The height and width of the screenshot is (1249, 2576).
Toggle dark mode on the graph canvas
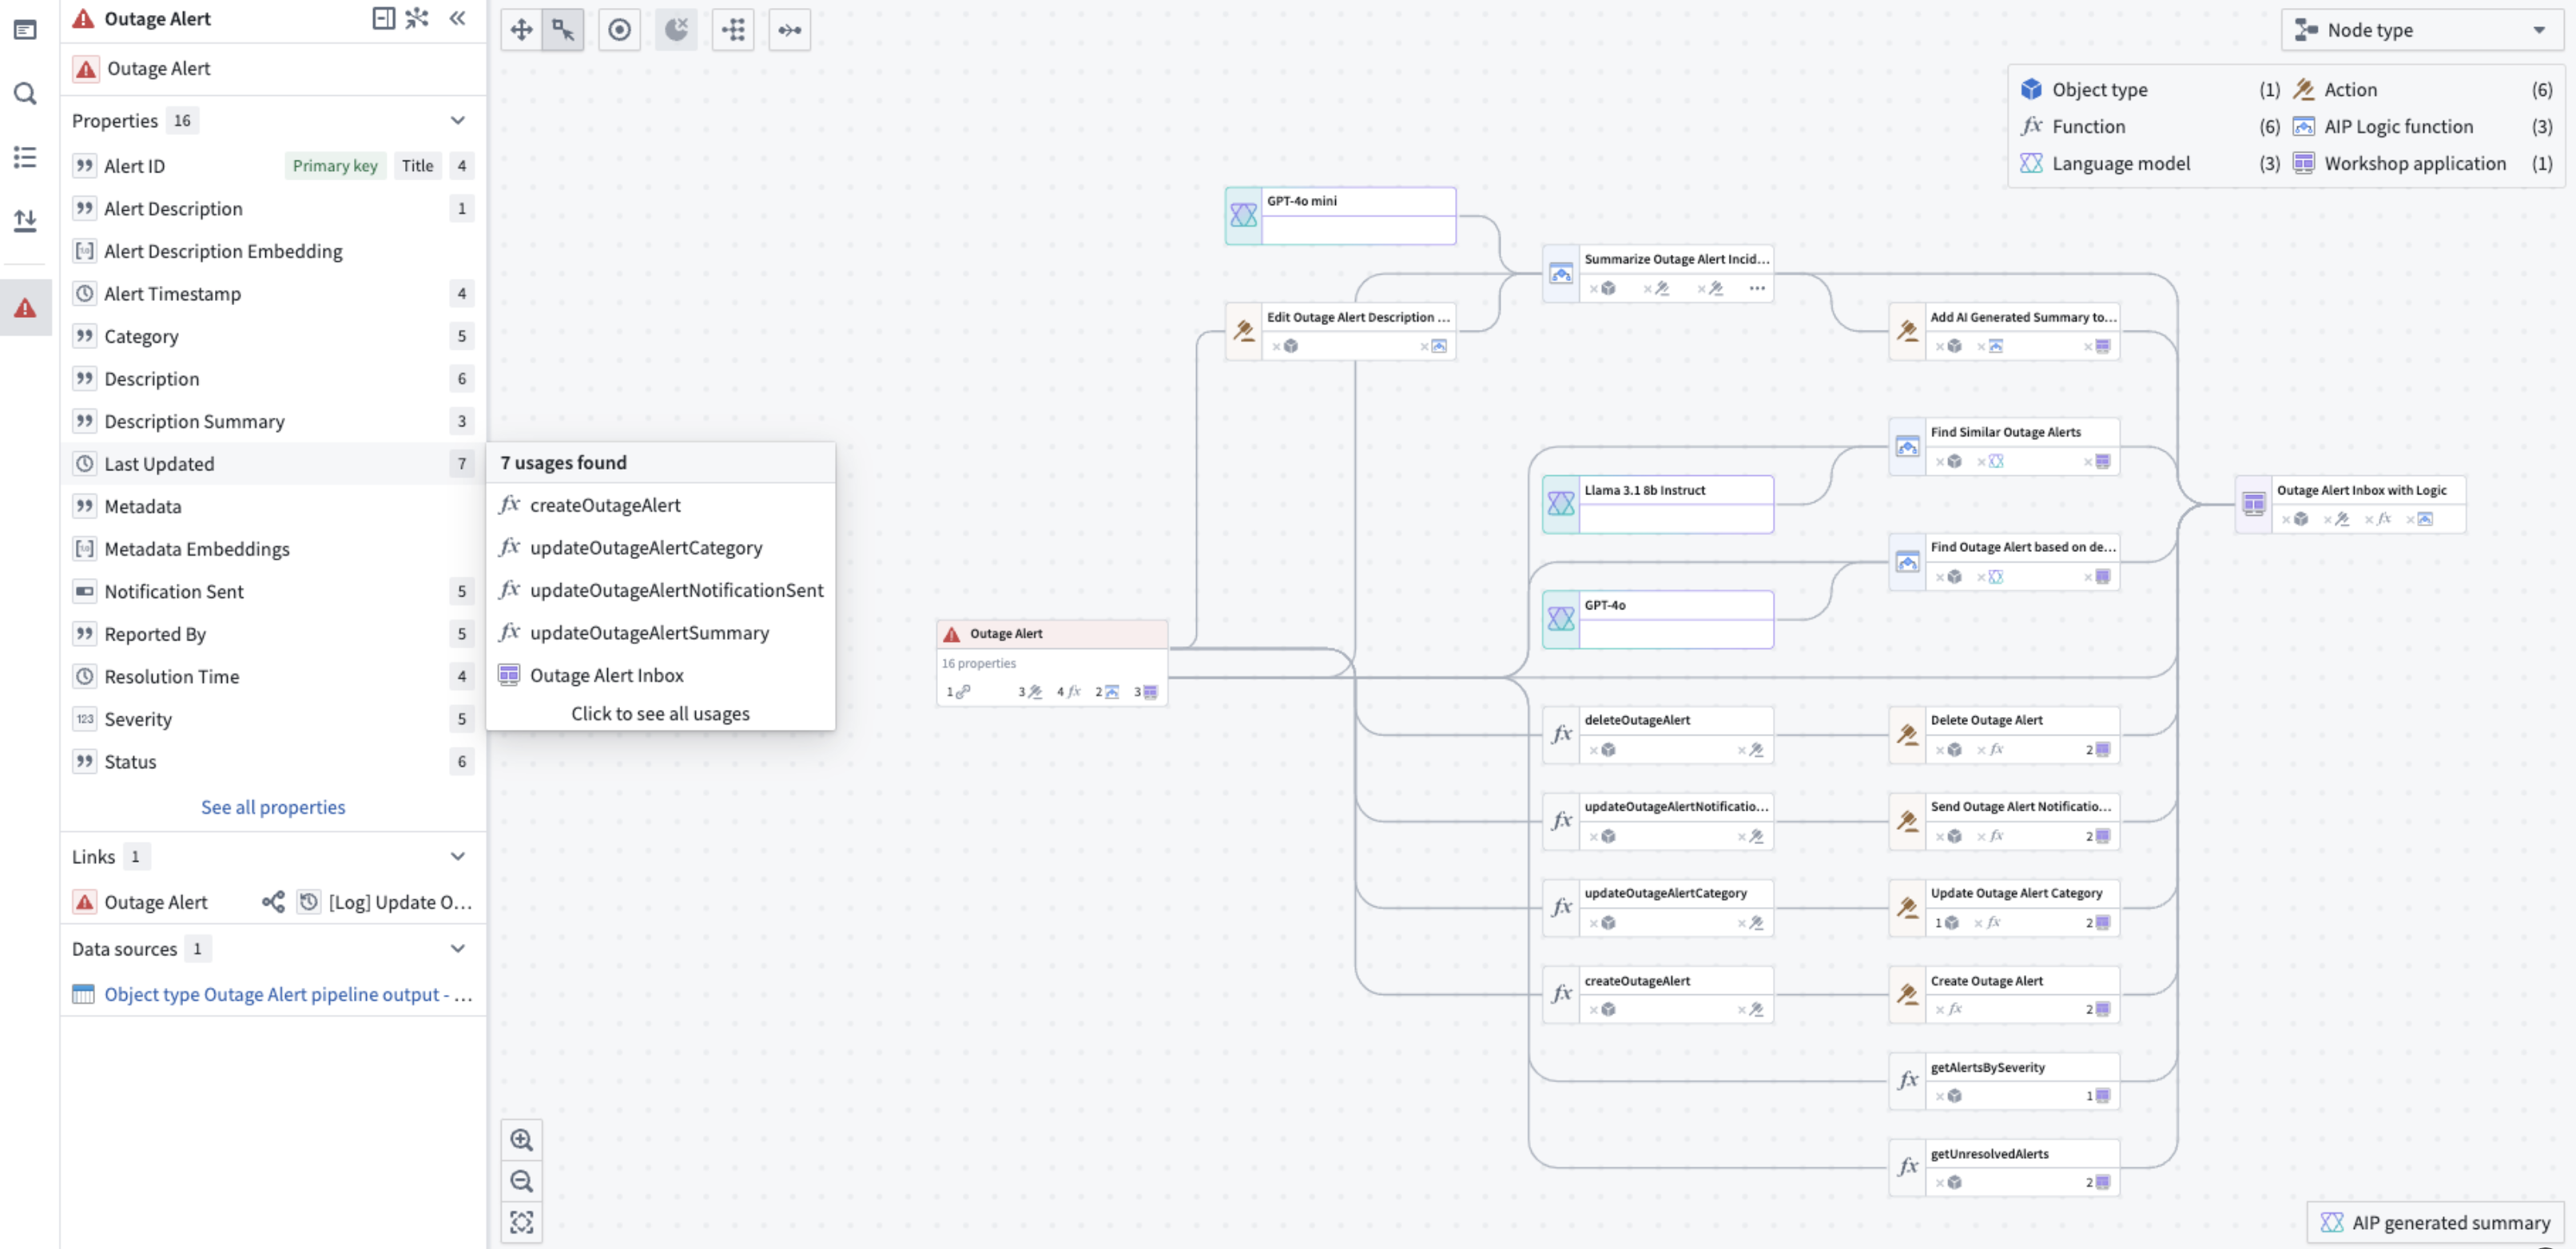pyautogui.click(x=677, y=30)
